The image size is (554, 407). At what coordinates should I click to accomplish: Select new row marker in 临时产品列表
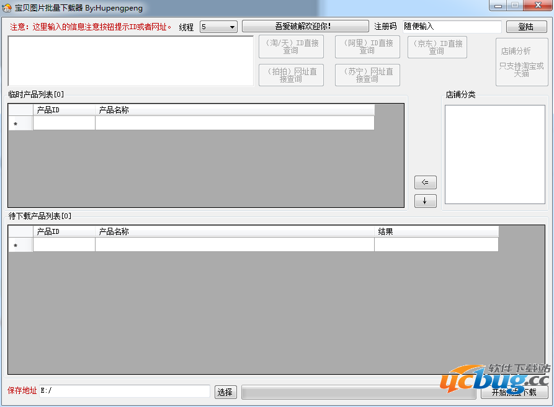click(x=20, y=123)
